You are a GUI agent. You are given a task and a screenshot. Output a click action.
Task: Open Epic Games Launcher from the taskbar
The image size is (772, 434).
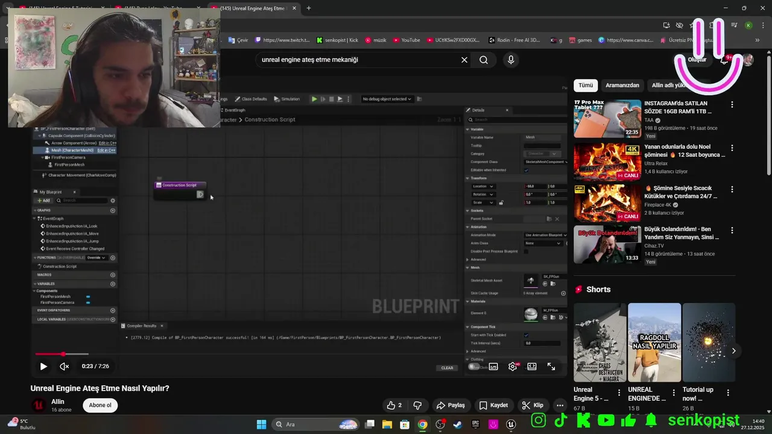(x=475, y=424)
